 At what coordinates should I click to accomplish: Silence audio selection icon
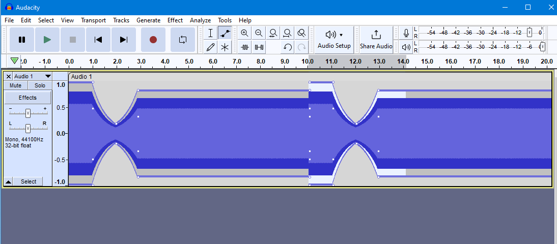259,47
